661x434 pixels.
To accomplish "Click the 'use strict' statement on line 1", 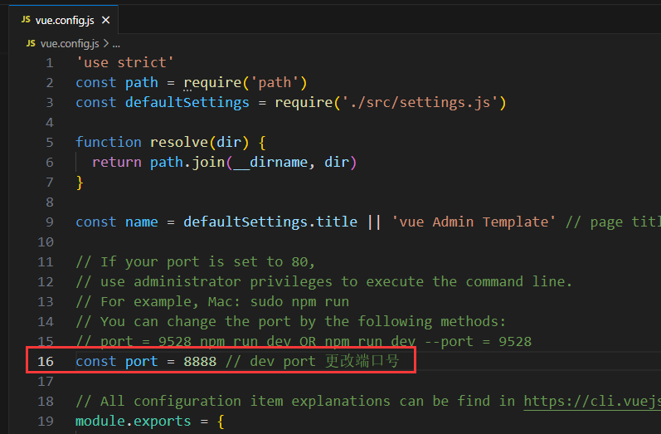I will tap(124, 62).
